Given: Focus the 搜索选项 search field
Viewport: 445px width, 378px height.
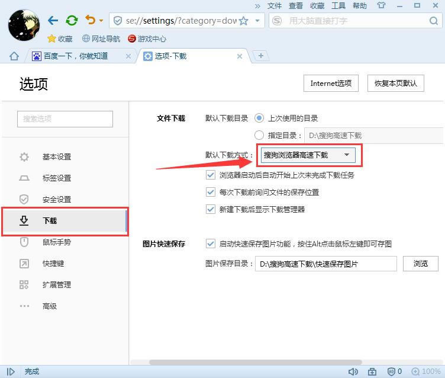Looking at the screenshot, I should pos(65,119).
